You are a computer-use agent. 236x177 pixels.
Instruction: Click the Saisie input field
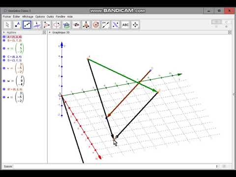115,167
